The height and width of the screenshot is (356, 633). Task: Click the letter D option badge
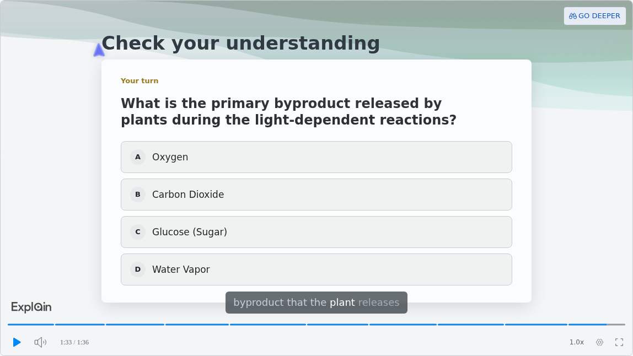click(138, 269)
